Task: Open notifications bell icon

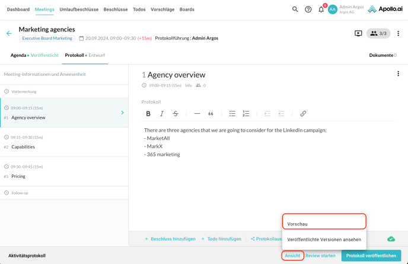Action: 321,9
